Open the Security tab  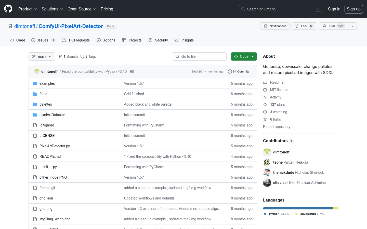click(x=158, y=40)
